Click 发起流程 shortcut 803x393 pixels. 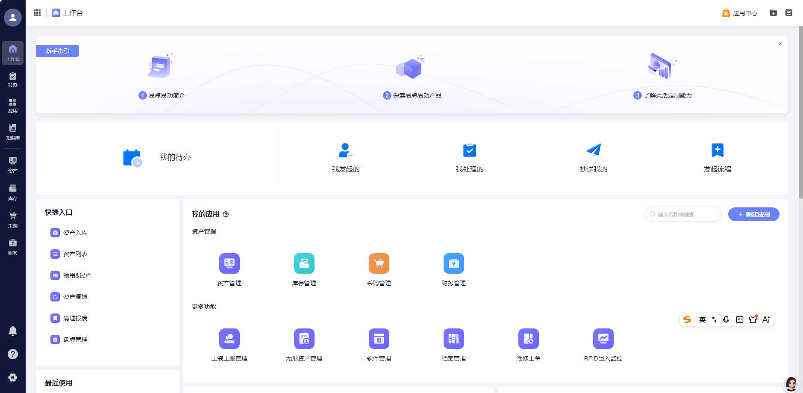717,157
